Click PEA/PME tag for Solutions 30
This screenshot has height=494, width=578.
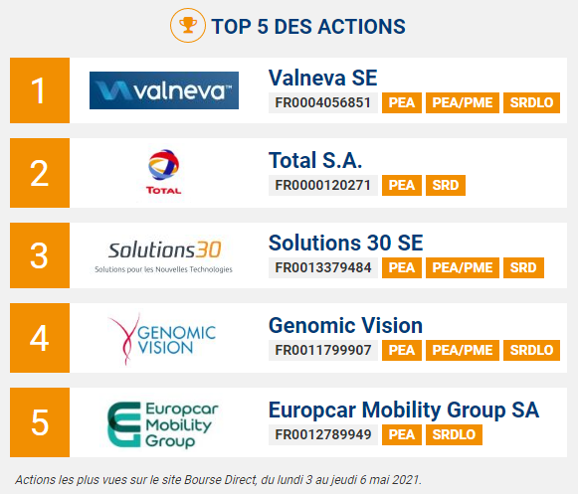click(463, 267)
